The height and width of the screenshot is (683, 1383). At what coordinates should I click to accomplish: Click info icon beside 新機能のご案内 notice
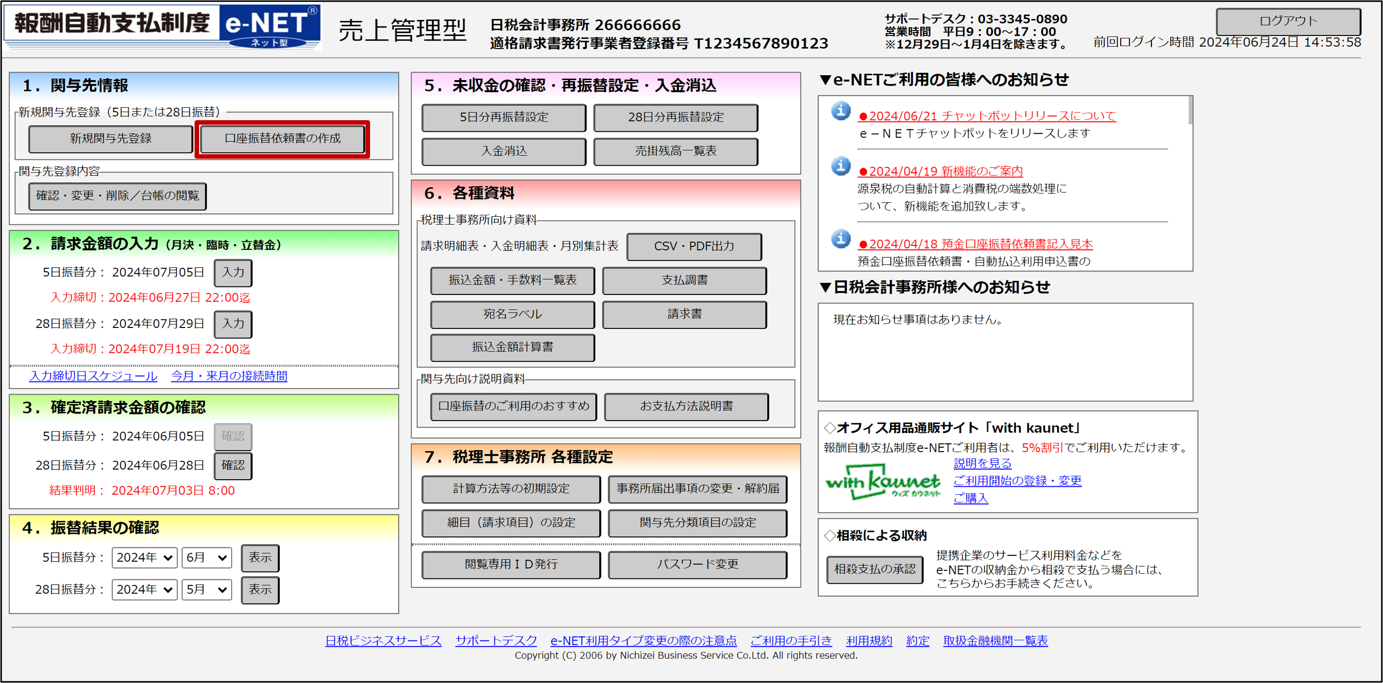(841, 166)
